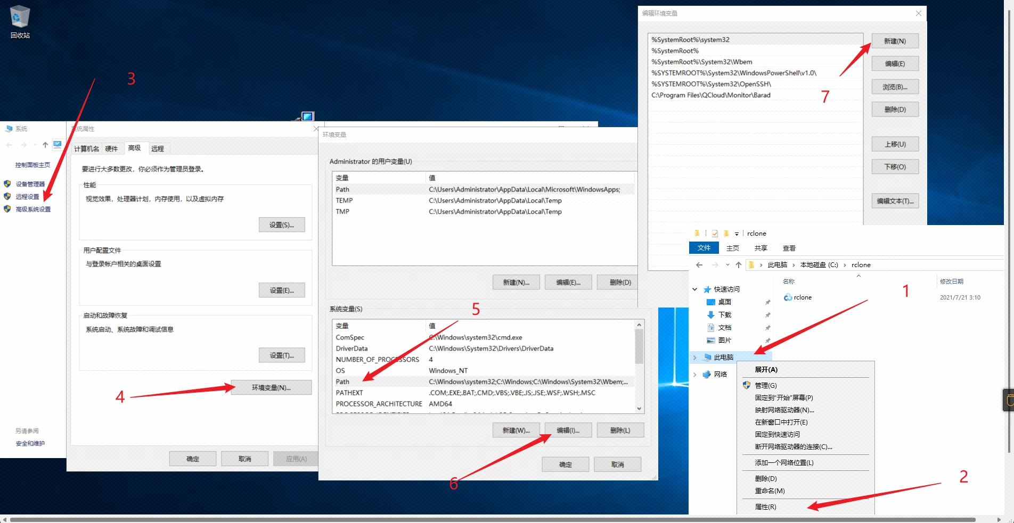Click the up arrow in rclone Explorer window
The height and width of the screenshot is (523, 1014).
[x=738, y=265]
